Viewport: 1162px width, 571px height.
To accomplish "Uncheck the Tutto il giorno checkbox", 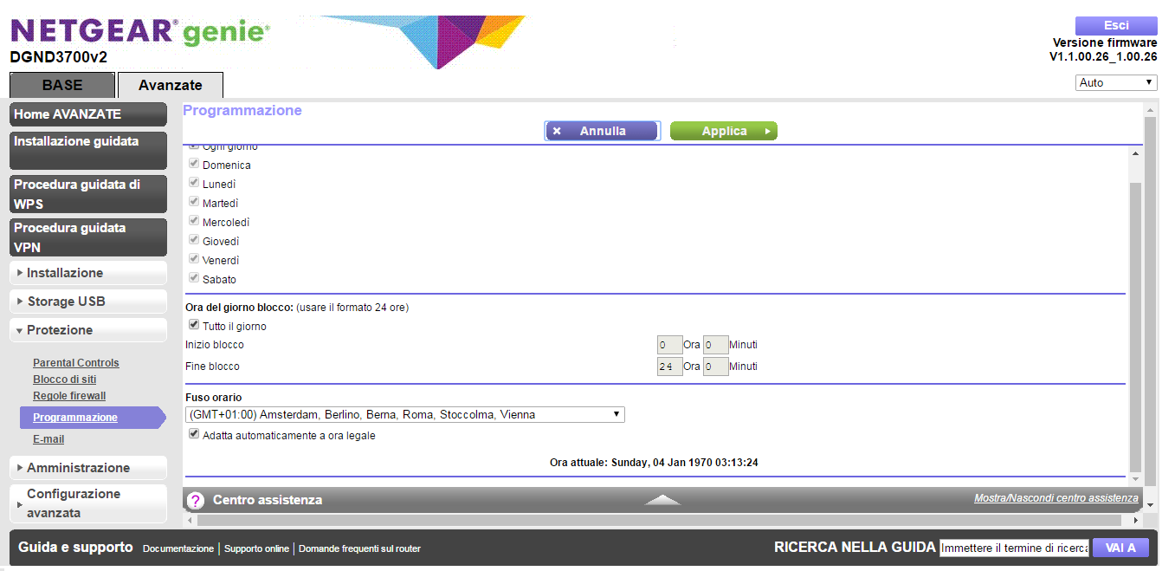I will 193,325.
